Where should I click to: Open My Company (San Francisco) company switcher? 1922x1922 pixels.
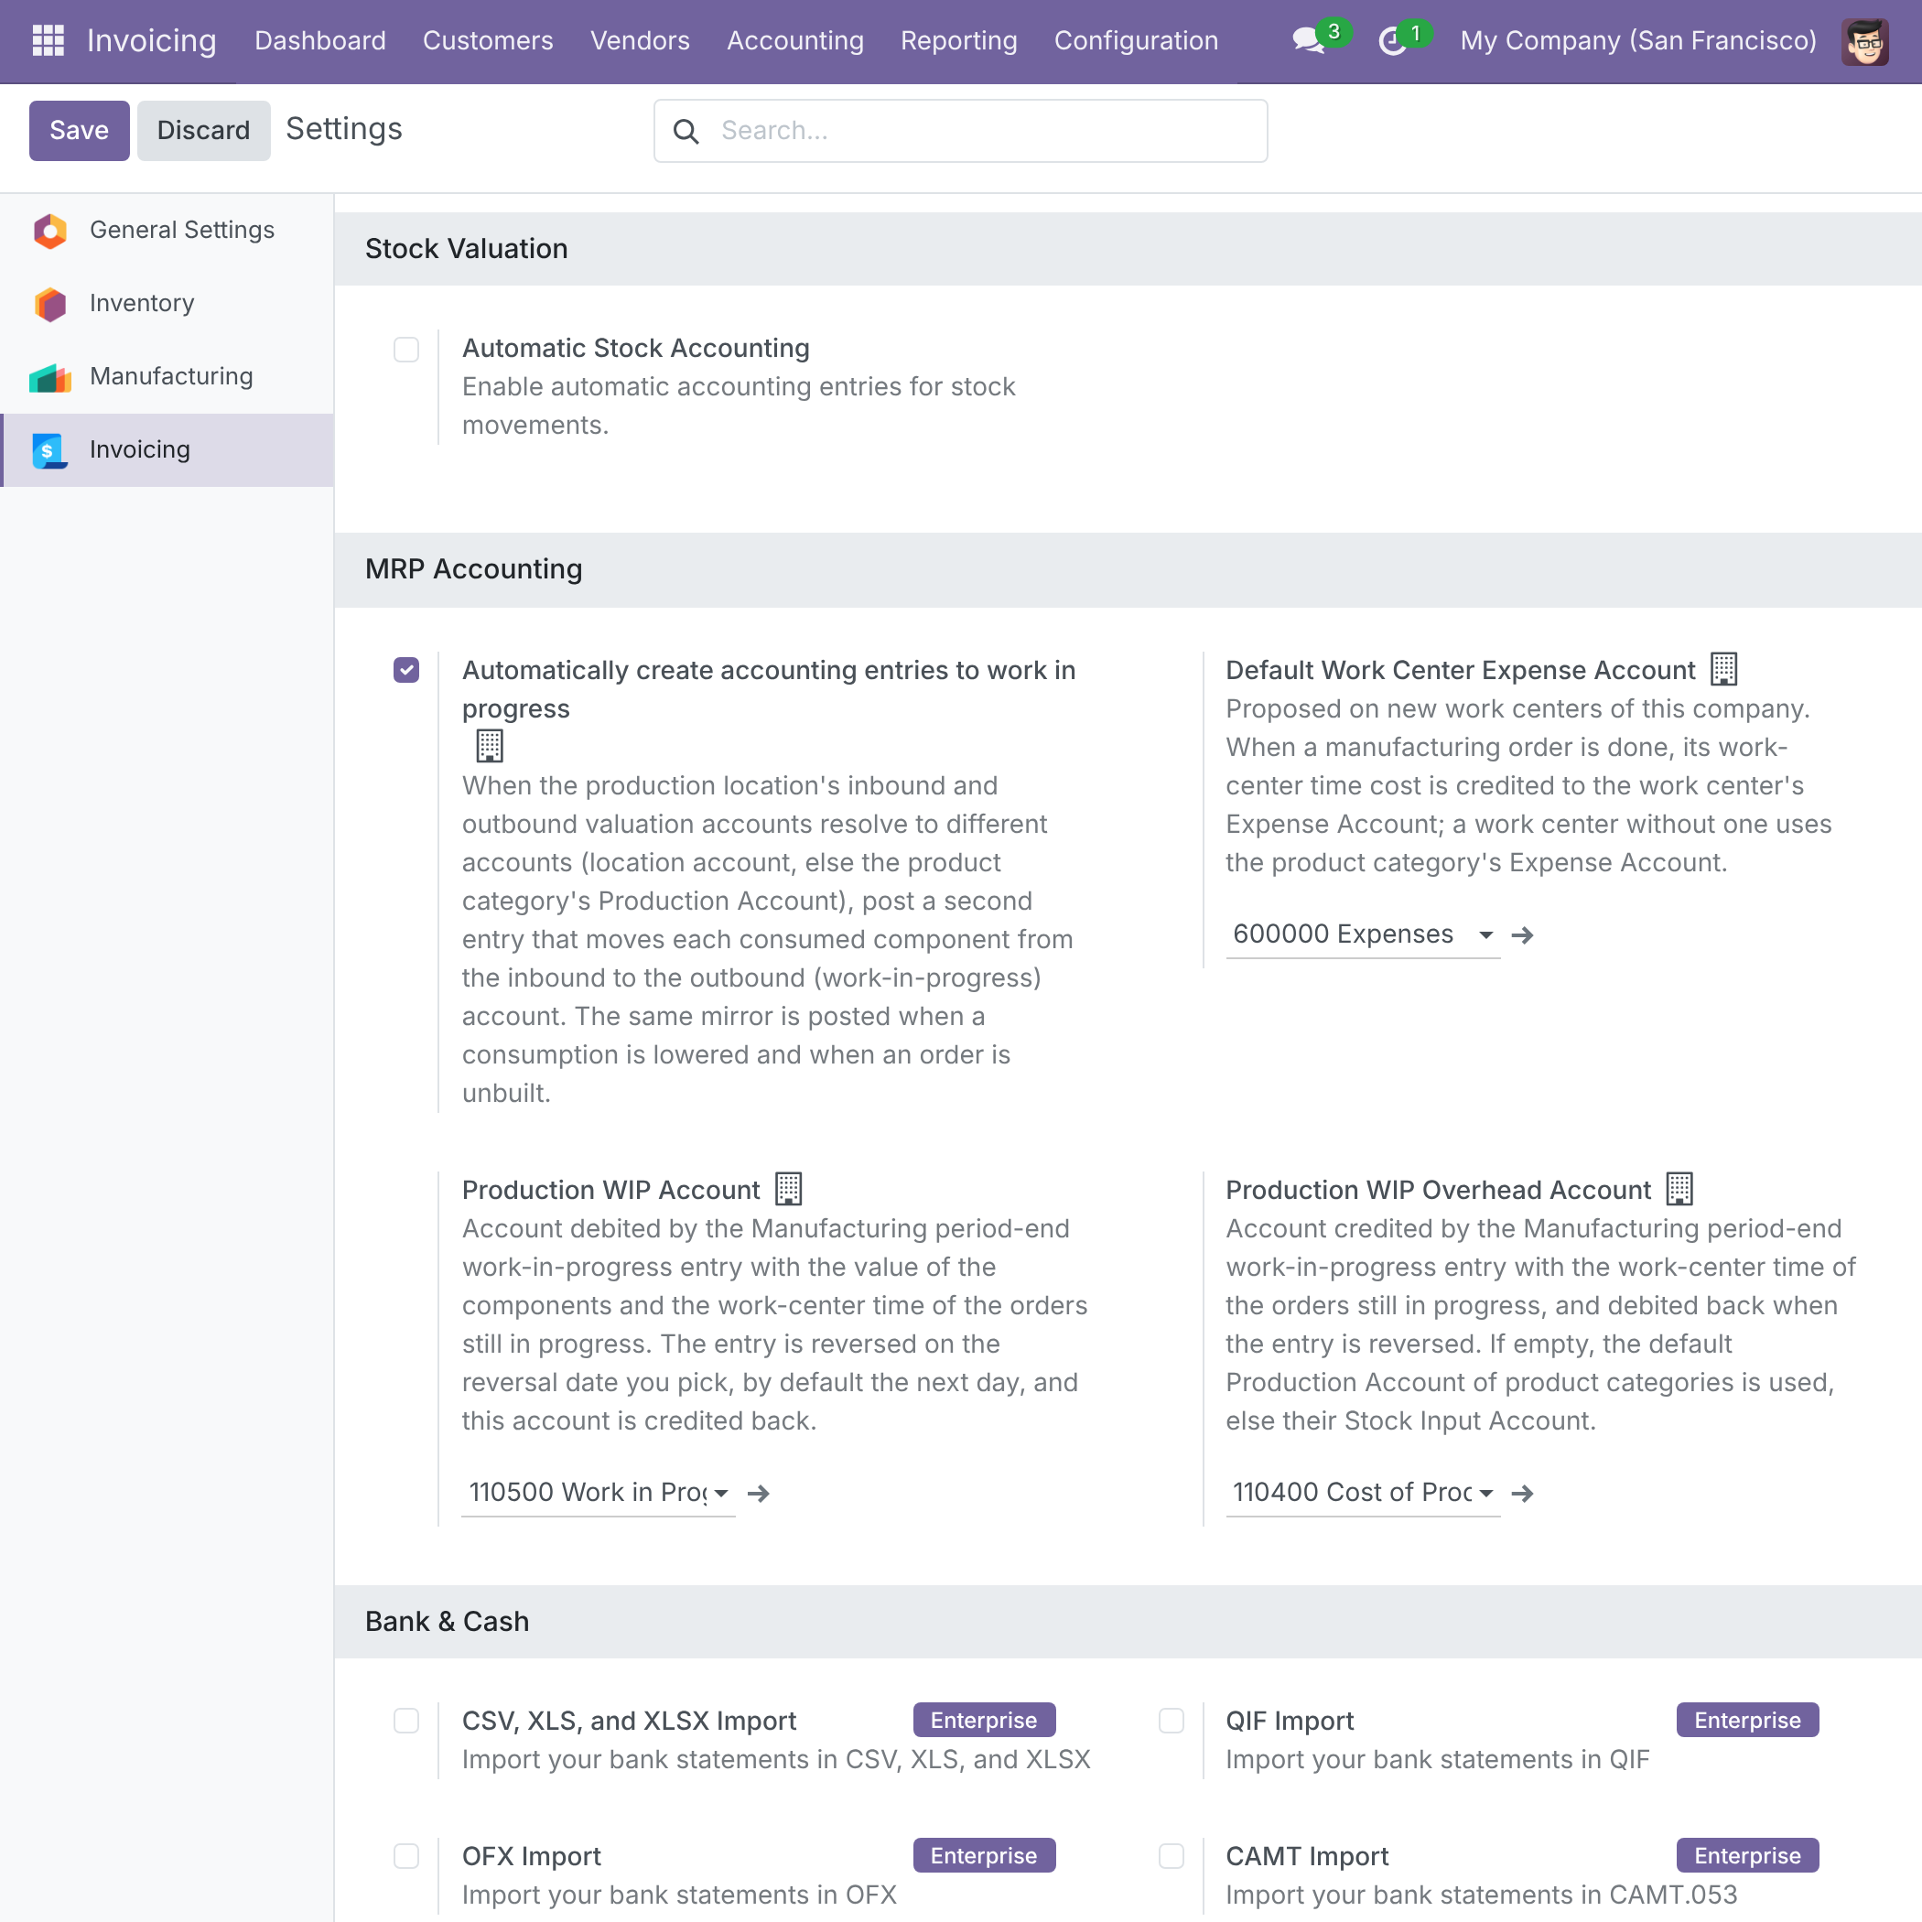1637,41
